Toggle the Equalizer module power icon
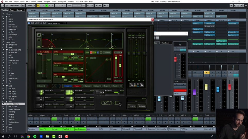 [41, 92]
